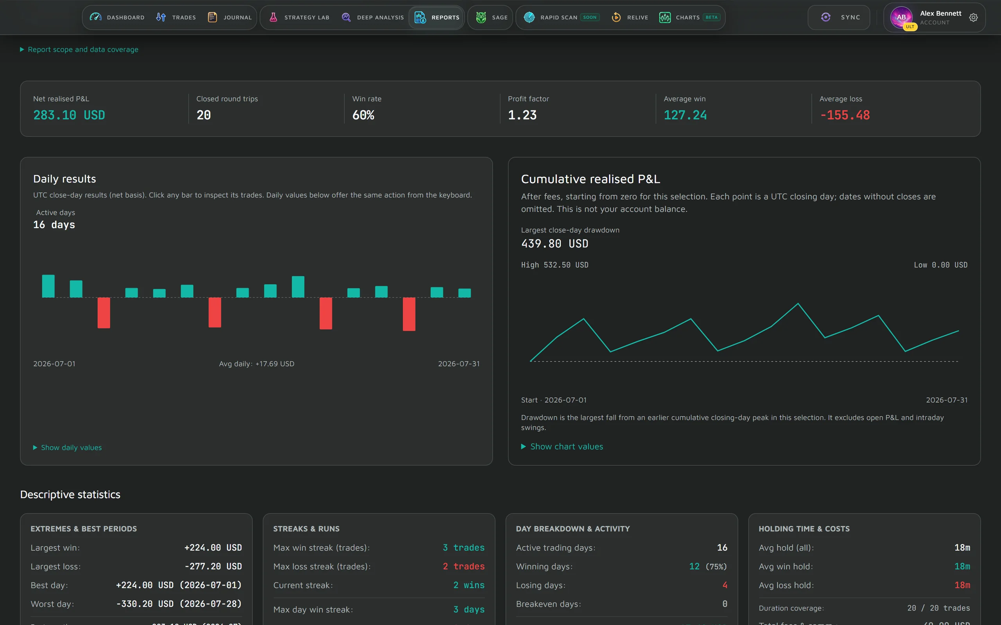Open the Sage owl icon
This screenshot has width=1001, height=625.
[x=481, y=17]
